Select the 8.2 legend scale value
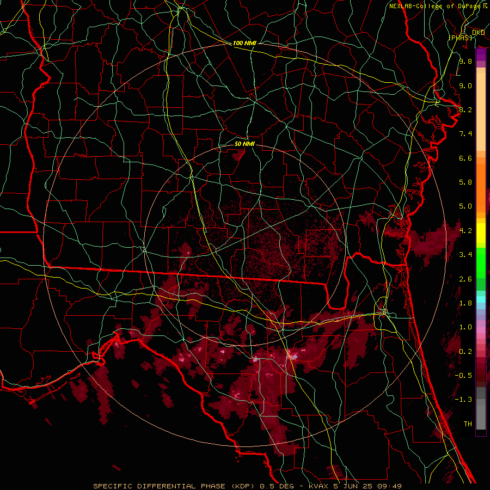The width and height of the screenshot is (490, 490). [x=465, y=109]
